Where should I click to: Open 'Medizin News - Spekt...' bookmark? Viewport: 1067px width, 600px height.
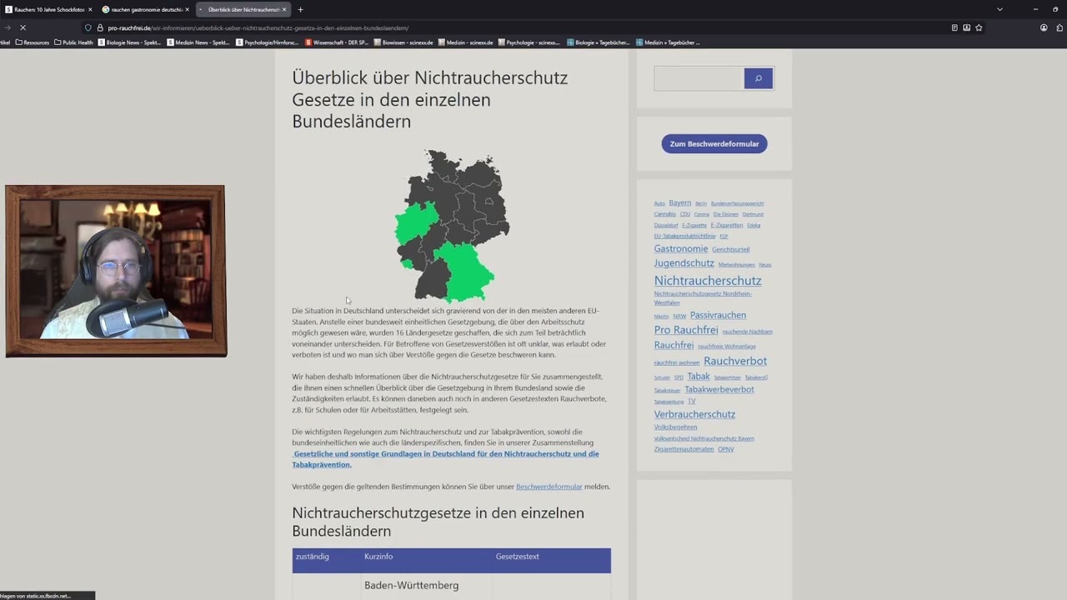[198, 42]
